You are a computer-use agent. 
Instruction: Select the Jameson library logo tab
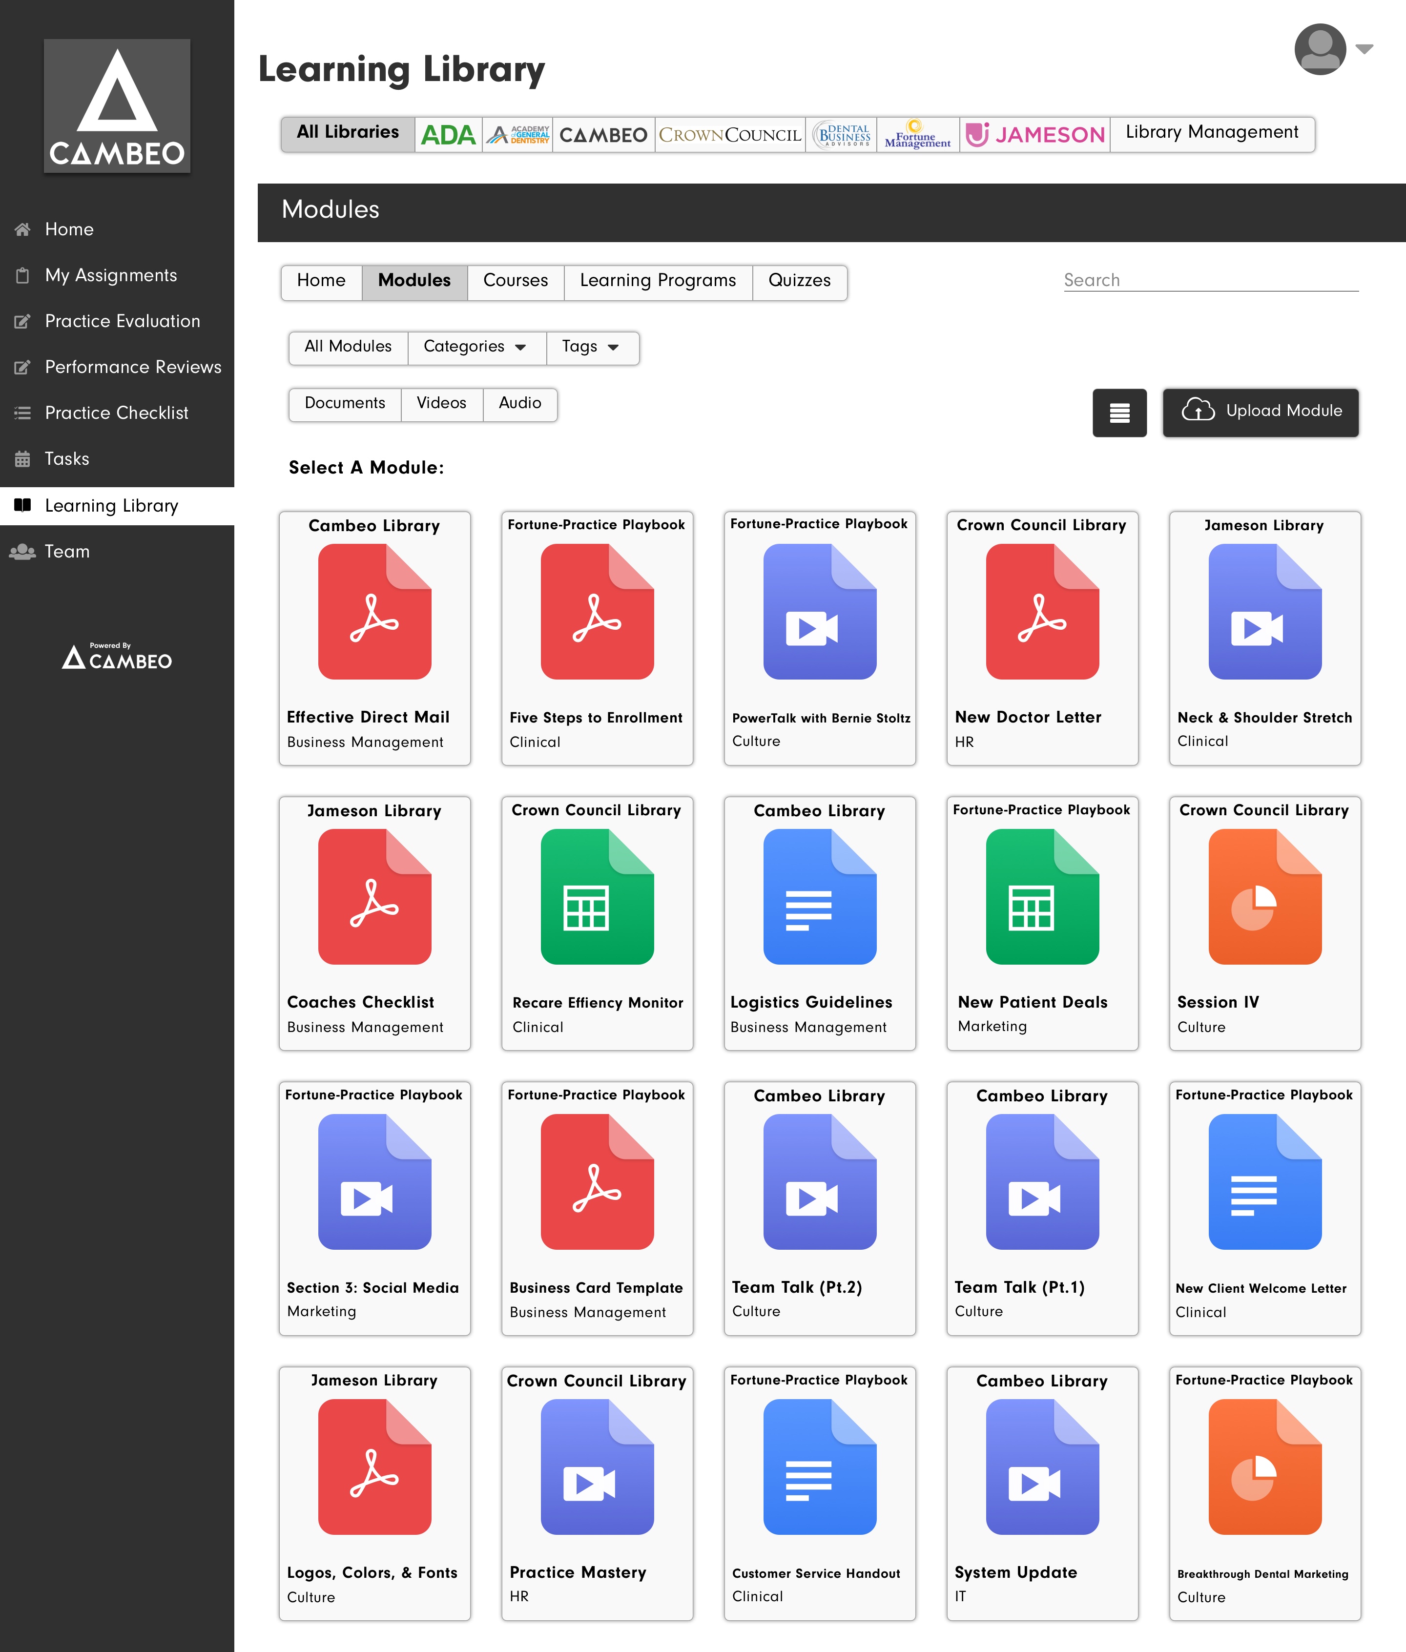point(1034,134)
